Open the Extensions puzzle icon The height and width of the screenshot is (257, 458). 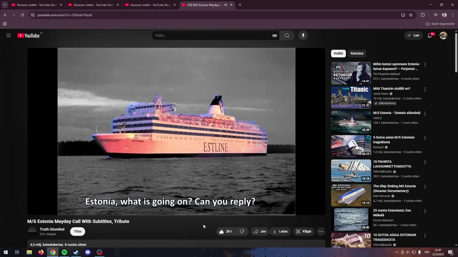[x=423, y=15]
